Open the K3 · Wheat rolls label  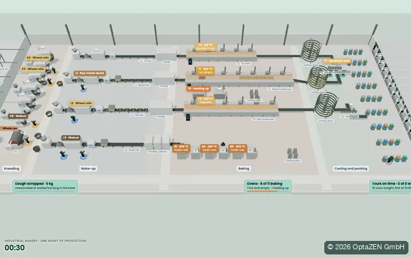(33, 69)
